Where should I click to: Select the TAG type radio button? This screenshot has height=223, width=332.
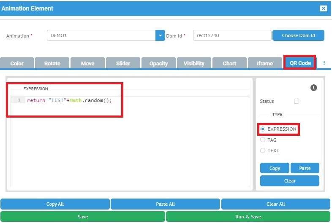(263, 140)
